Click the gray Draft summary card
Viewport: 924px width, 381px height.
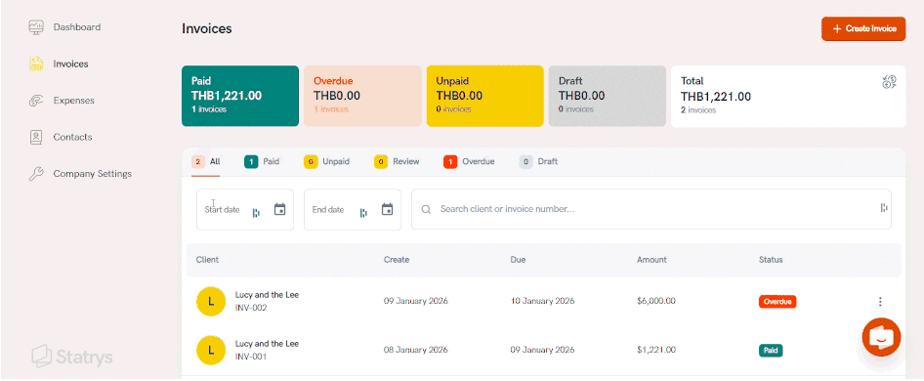coord(608,96)
